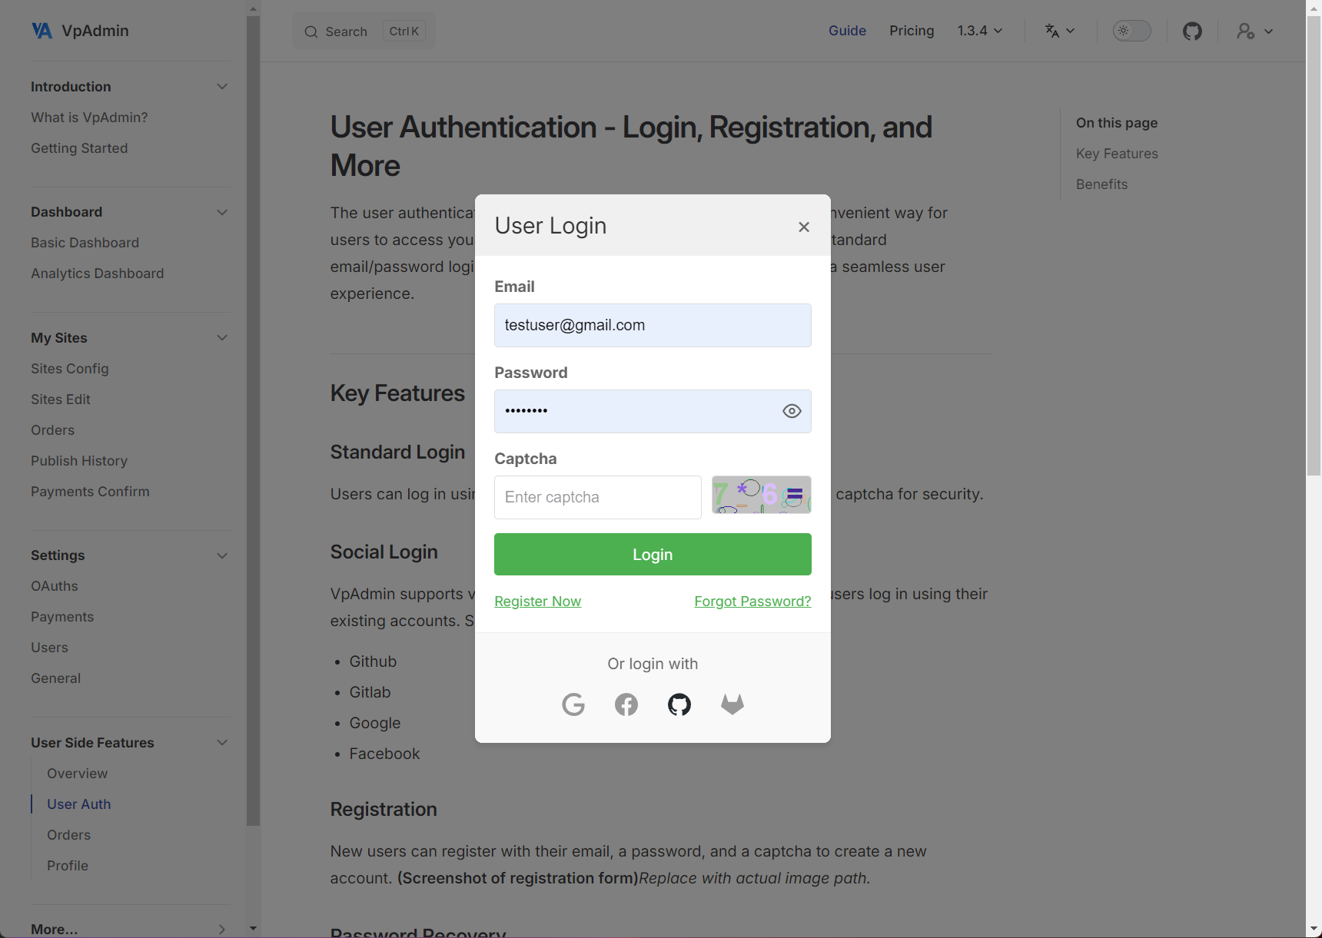Sign in with the Google icon
The image size is (1322, 938).
pyautogui.click(x=573, y=704)
